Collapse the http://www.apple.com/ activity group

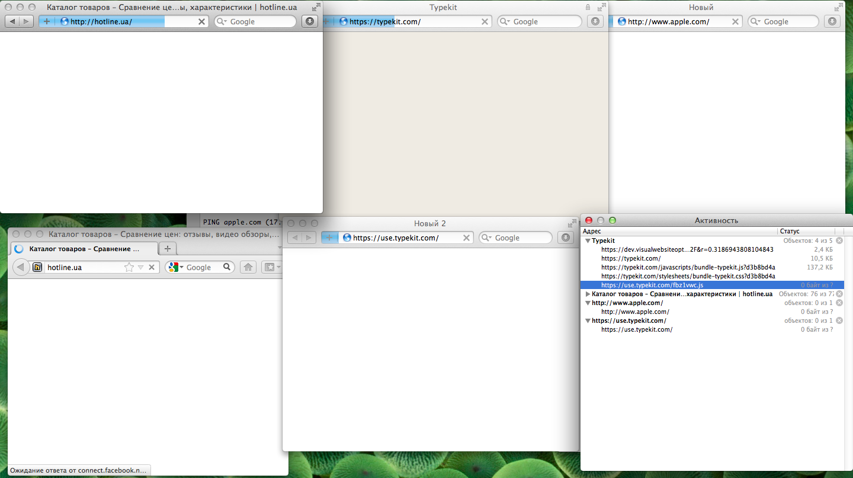point(588,303)
